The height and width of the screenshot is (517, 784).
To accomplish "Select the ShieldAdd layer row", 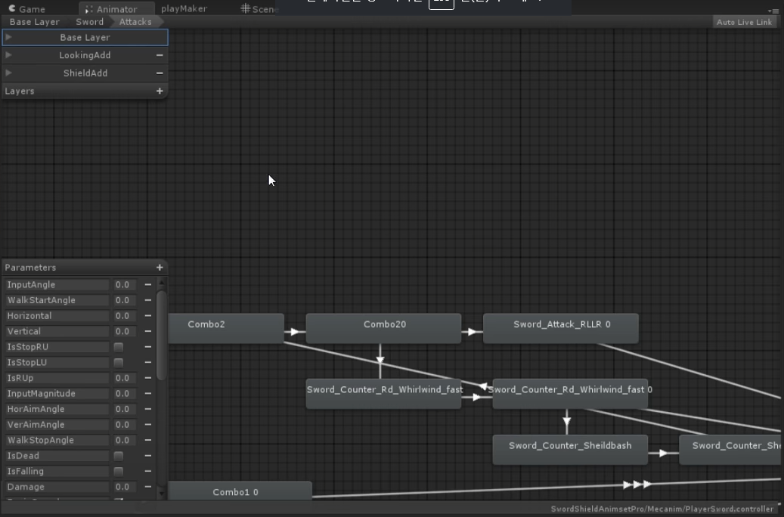I will [85, 73].
